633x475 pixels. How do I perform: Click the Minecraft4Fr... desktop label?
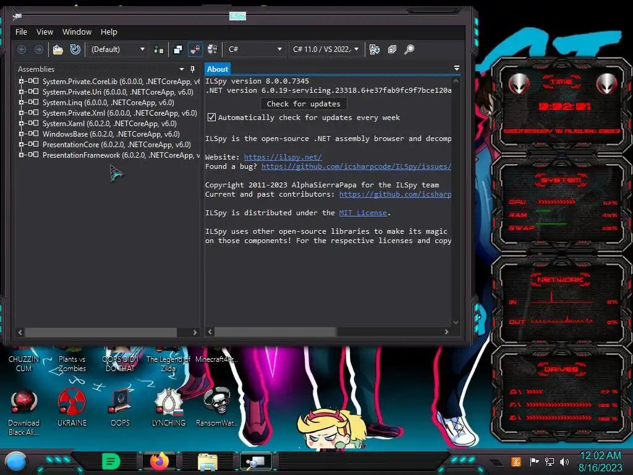click(216, 359)
